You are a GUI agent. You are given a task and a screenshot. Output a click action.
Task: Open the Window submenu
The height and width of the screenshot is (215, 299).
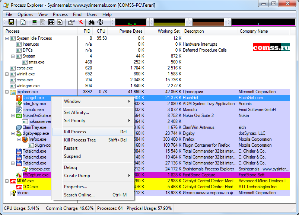pyautogui.click(x=93, y=101)
